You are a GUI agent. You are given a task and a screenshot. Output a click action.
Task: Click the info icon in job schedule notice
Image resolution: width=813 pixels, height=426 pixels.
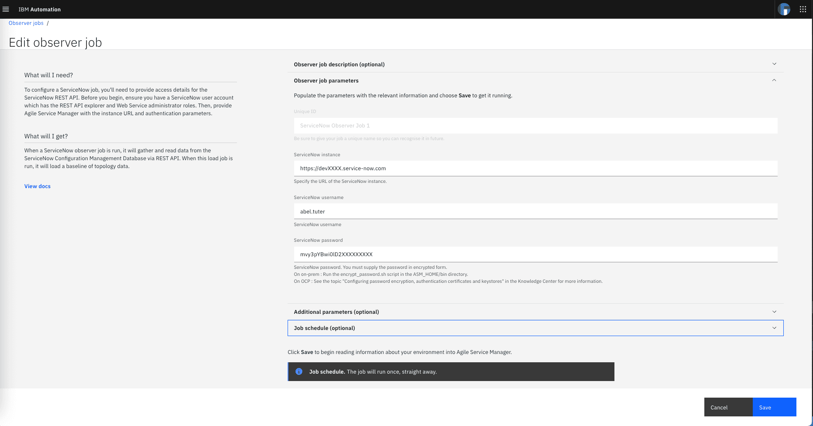(299, 371)
